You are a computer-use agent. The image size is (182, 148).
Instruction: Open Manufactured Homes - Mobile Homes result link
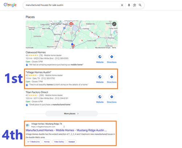[66, 130]
